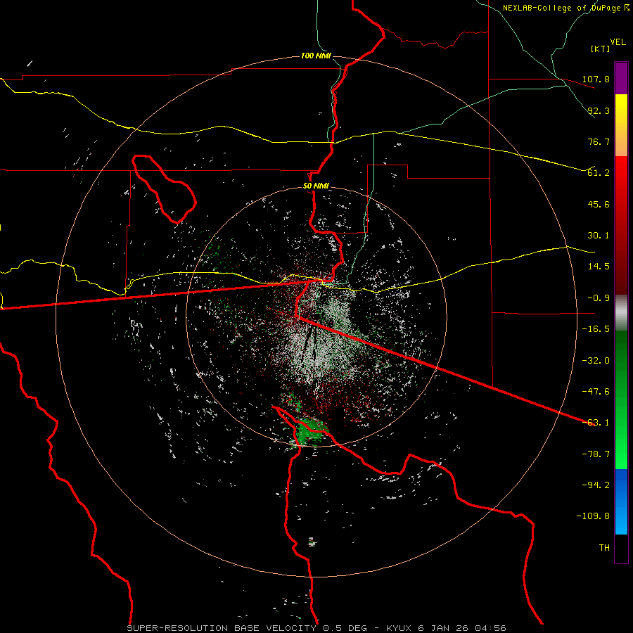Screen dimensions: 633x633
Task: Click the red segment of velocity color bar
Action: [x=621, y=225]
